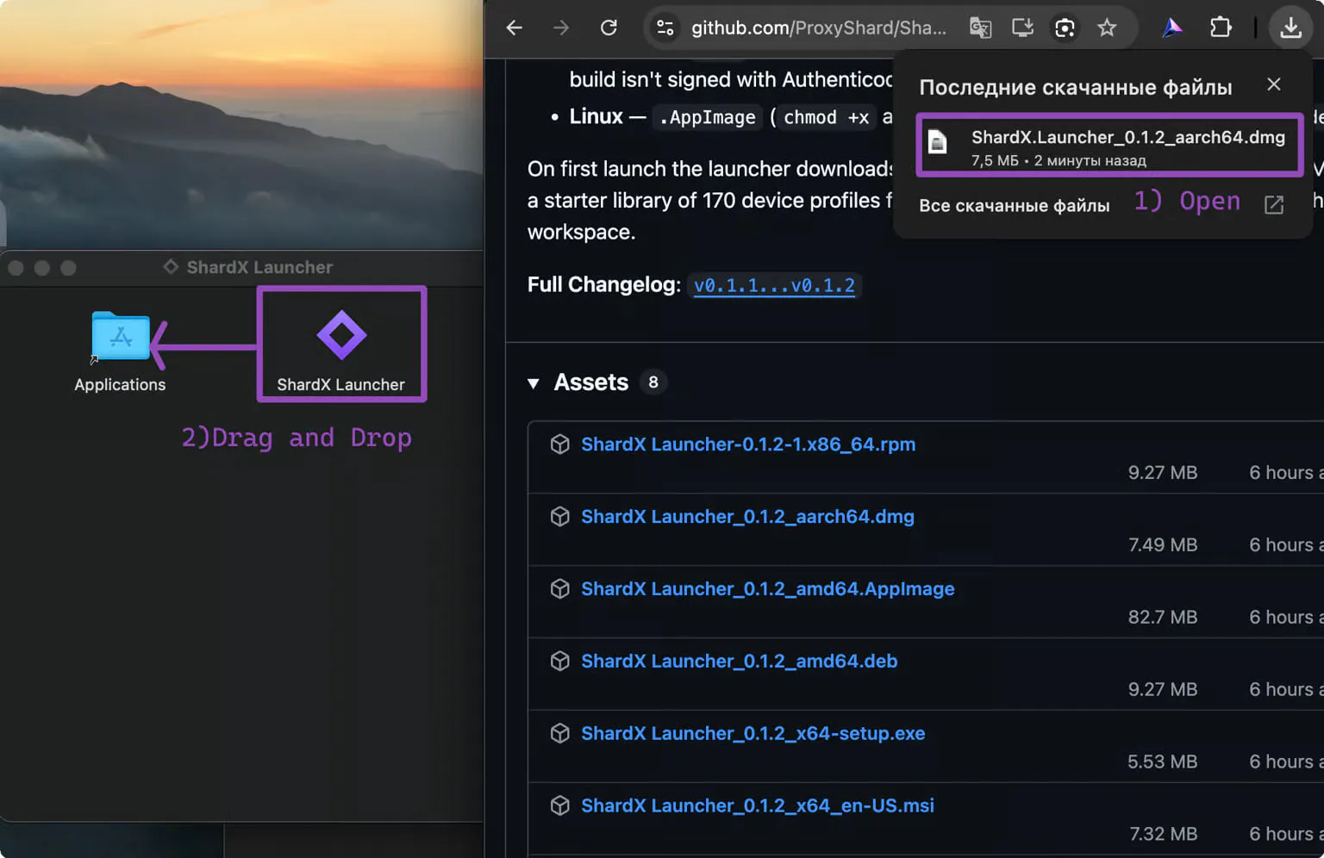Click the open-in-new-tab downloads icon
1324x858 pixels.
pos(1274,205)
